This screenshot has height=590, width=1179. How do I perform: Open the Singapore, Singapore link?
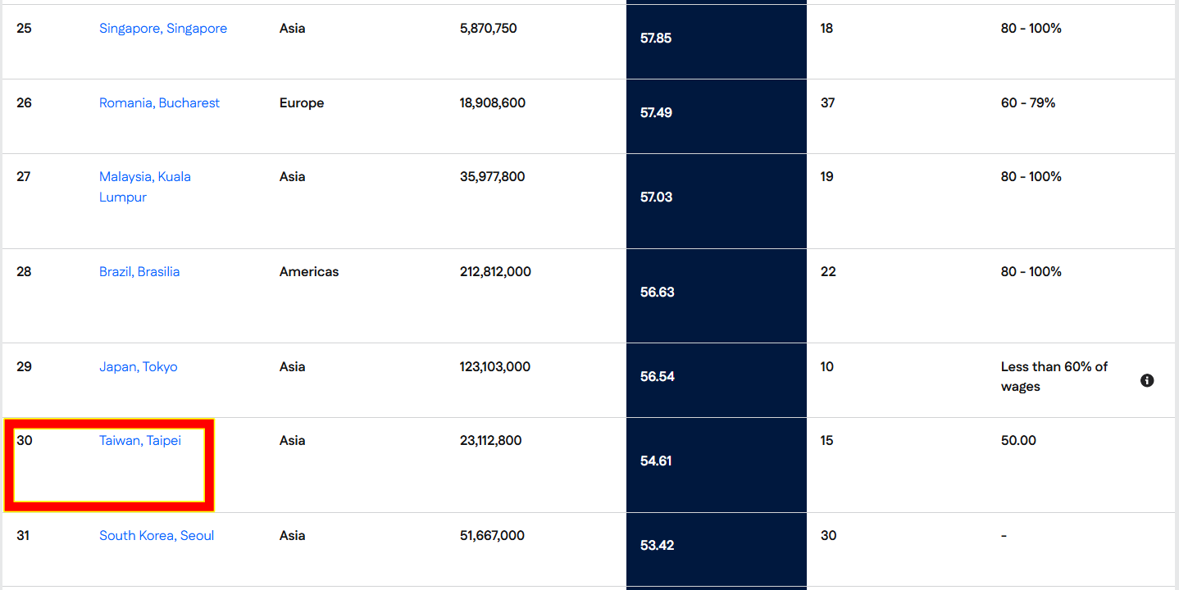coord(163,29)
